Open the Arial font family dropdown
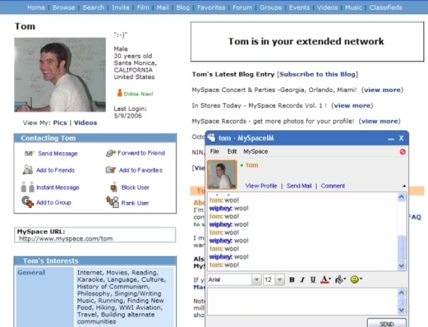Image resolution: width=428 pixels, height=327 pixels. pyautogui.click(x=256, y=280)
